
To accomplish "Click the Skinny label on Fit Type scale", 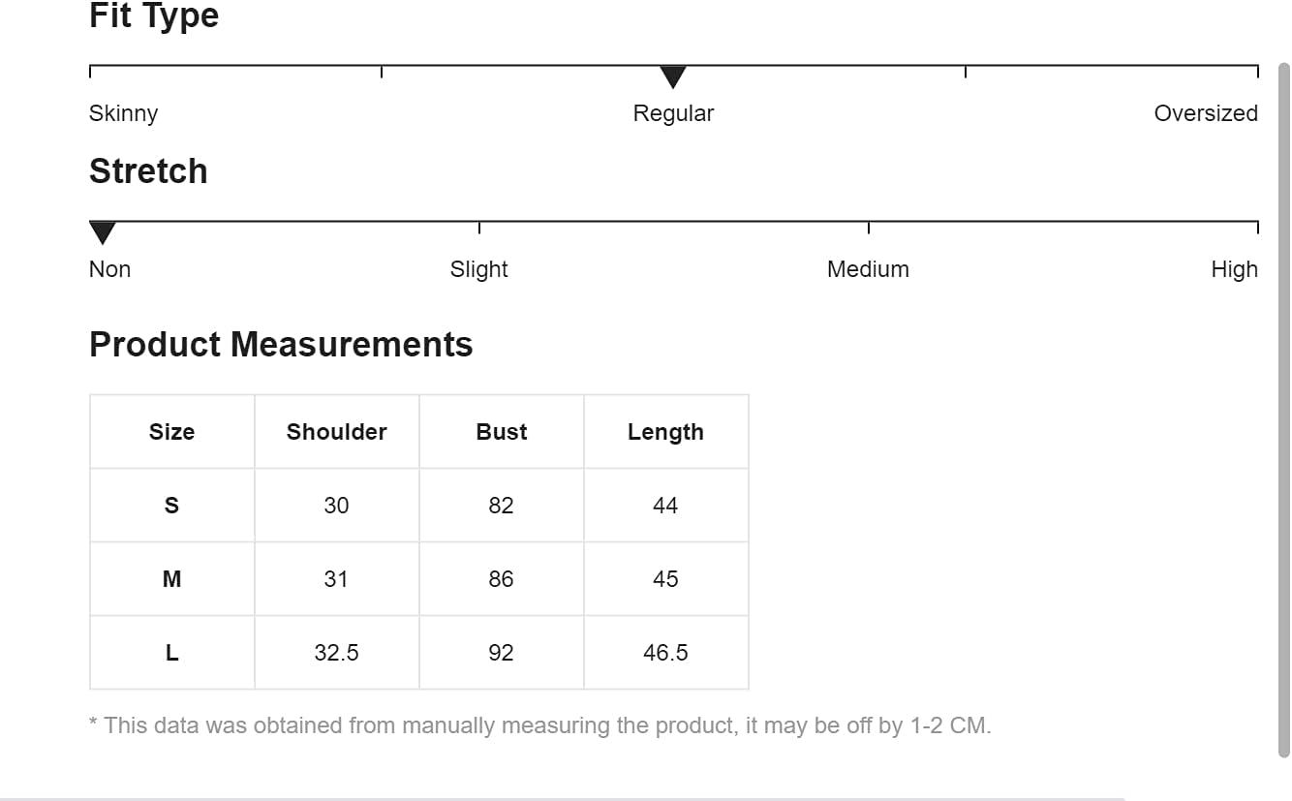I will click(123, 113).
